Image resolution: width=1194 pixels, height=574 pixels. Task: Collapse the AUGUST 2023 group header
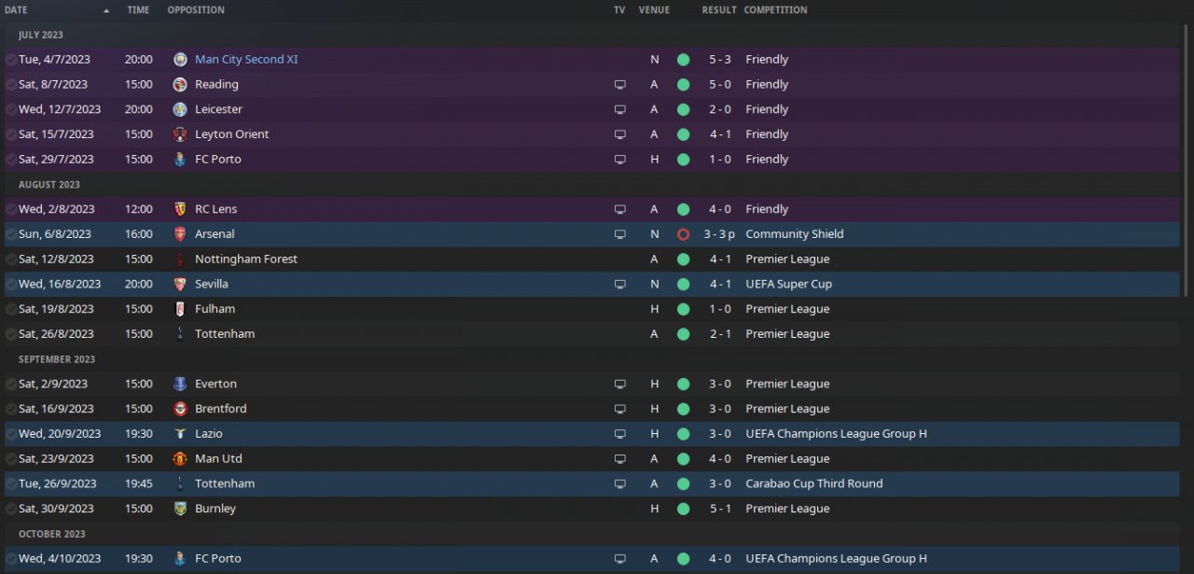49,185
